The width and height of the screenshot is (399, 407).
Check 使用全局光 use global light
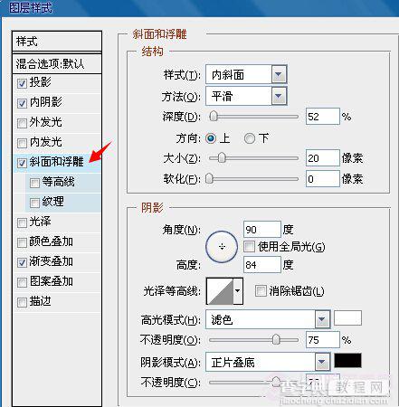coord(249,247)
